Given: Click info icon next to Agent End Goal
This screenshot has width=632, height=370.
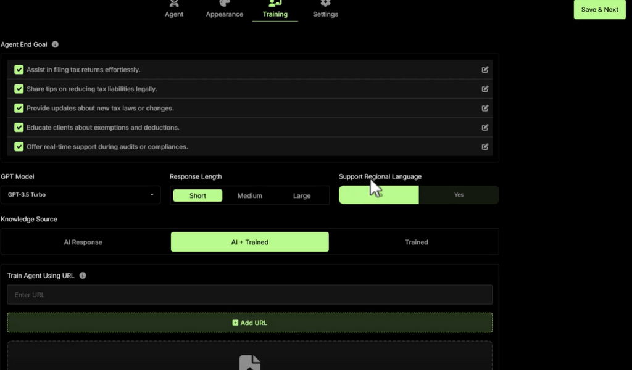Looking at the screenshot, I should click(55, 44).
